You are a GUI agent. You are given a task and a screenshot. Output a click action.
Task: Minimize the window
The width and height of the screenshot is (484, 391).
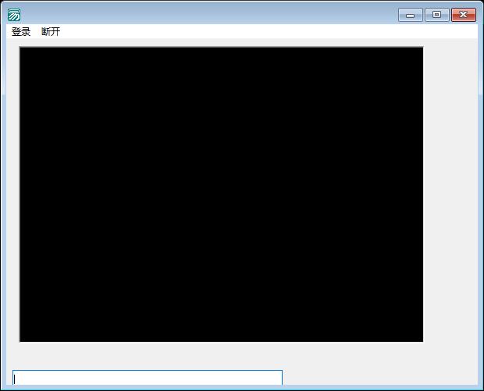point(410,15)
